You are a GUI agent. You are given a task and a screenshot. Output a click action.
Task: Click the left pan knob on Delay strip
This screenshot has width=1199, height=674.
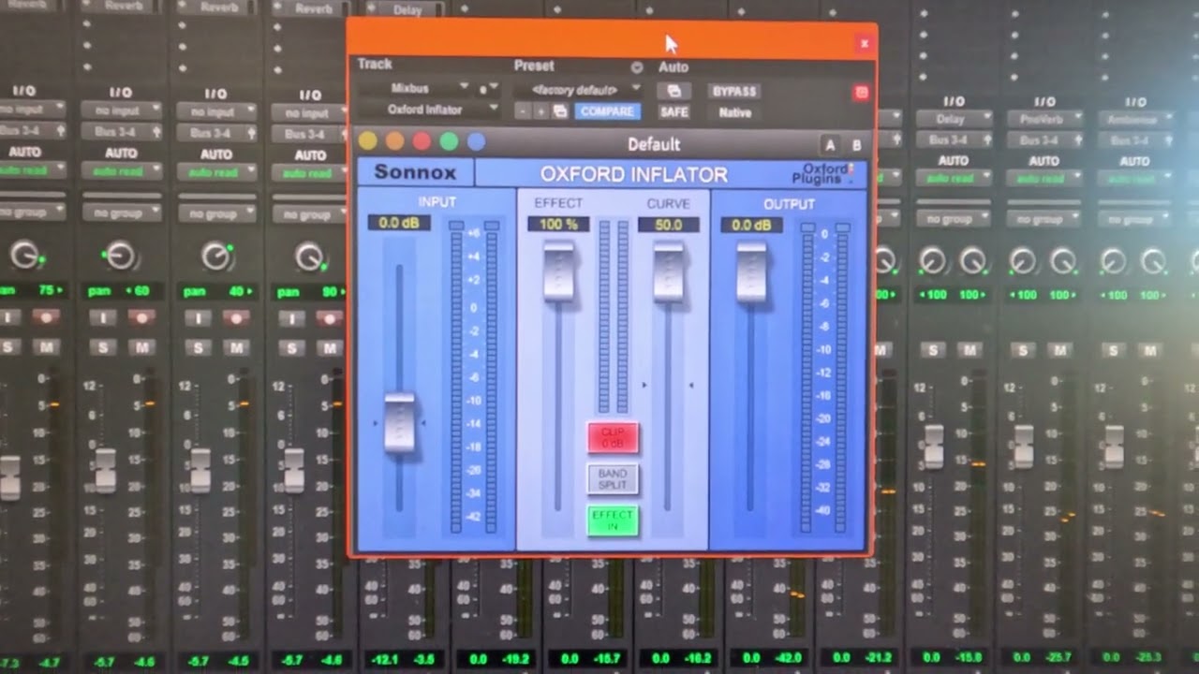click(x=932, y=260)
